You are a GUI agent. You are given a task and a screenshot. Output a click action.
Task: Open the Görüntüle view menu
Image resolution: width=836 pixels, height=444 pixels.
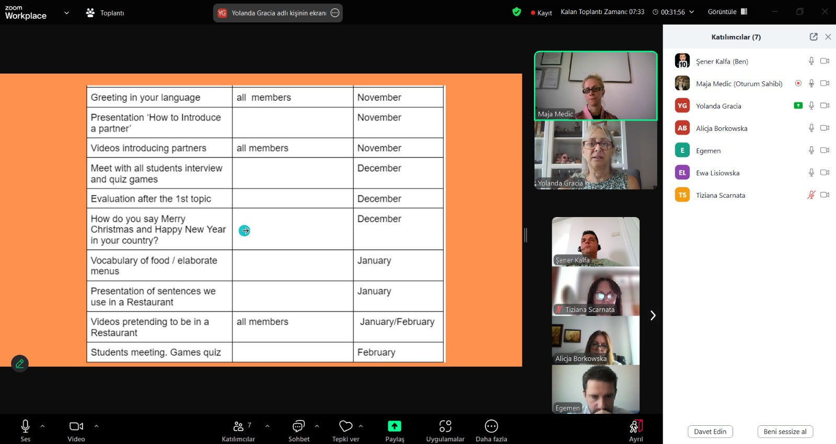(x=727, y=12)
